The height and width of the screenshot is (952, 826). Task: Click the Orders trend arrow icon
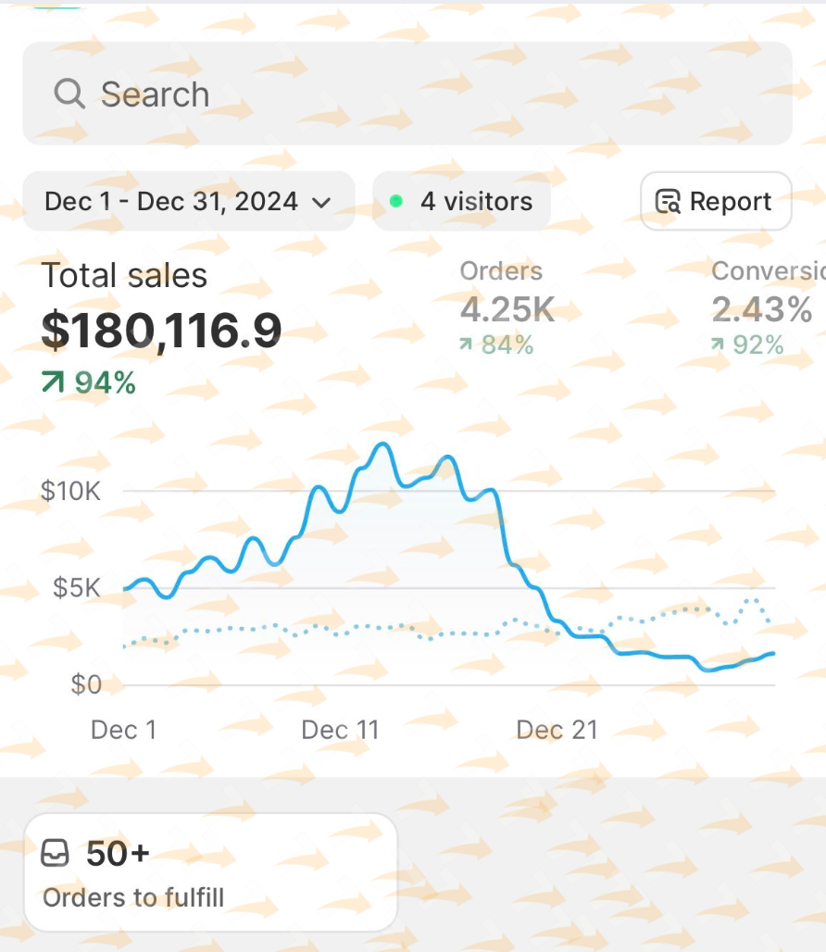[466, 345]
